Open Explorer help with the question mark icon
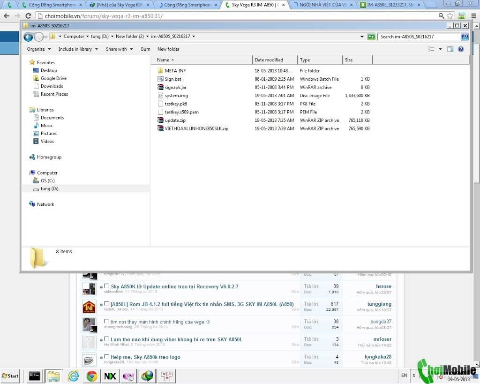Screen dimensions: 480x384 [x=461, y=49]
